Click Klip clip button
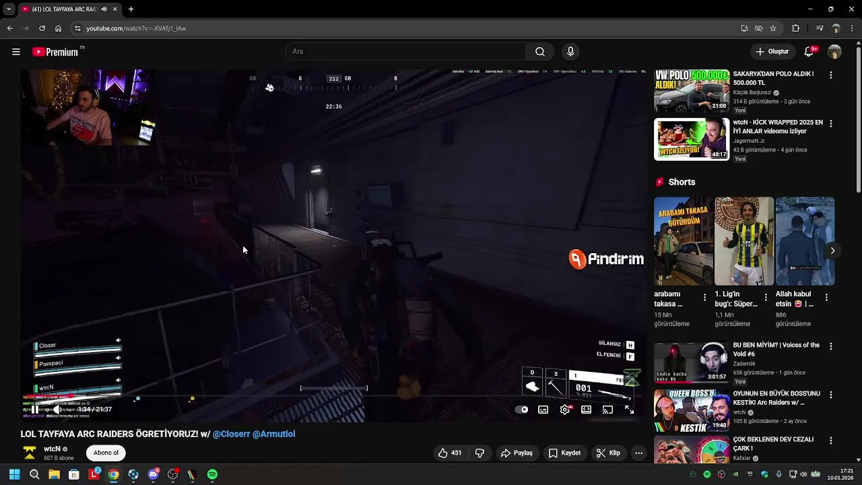The width and height of the screenshot is (862, 485). point(608,453)
